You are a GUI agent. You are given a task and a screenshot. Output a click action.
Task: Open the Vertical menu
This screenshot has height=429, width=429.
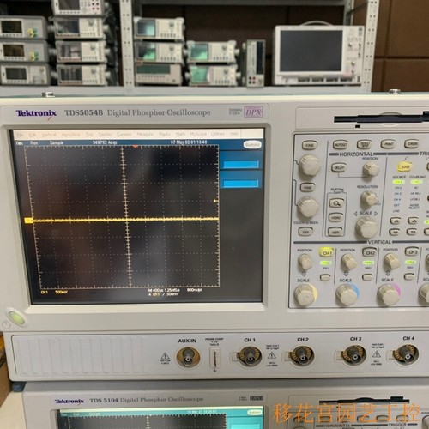[49, 135]
